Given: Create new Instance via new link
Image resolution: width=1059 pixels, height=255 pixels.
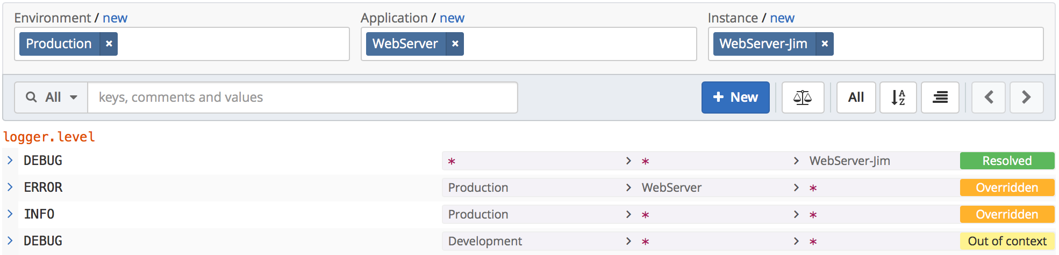Looking at the screenshot, I should click(x=782, y=18).
